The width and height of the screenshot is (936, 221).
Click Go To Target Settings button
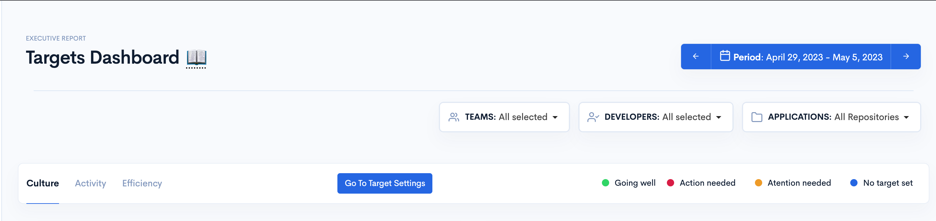tap(385, 183)
